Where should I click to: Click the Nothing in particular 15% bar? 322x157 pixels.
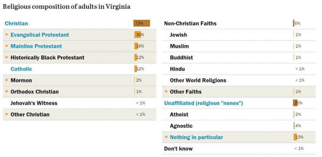click(x=295, y=137)
